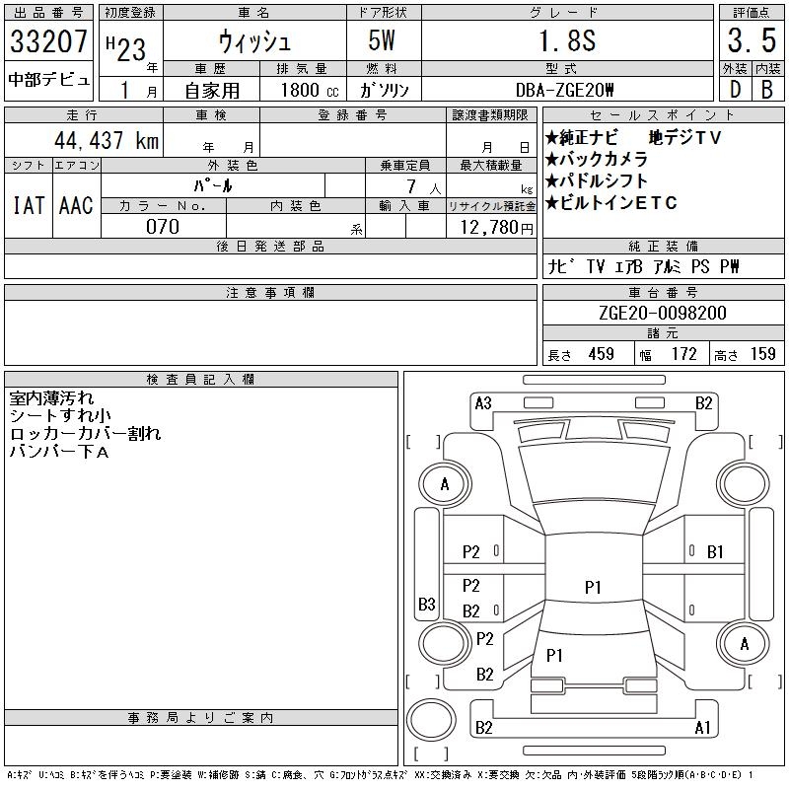Click the recycle deposit 12,780円
789x789 pixels.
click(491, 228)
